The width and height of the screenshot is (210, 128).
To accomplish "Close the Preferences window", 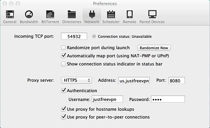I will click(x=5, y=4).
